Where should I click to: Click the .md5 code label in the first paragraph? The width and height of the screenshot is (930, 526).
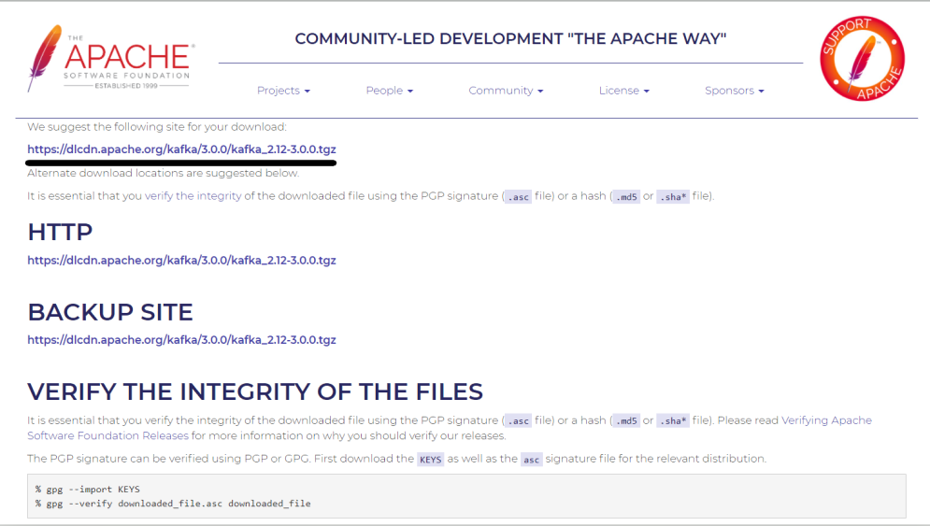tap(626, 197)
